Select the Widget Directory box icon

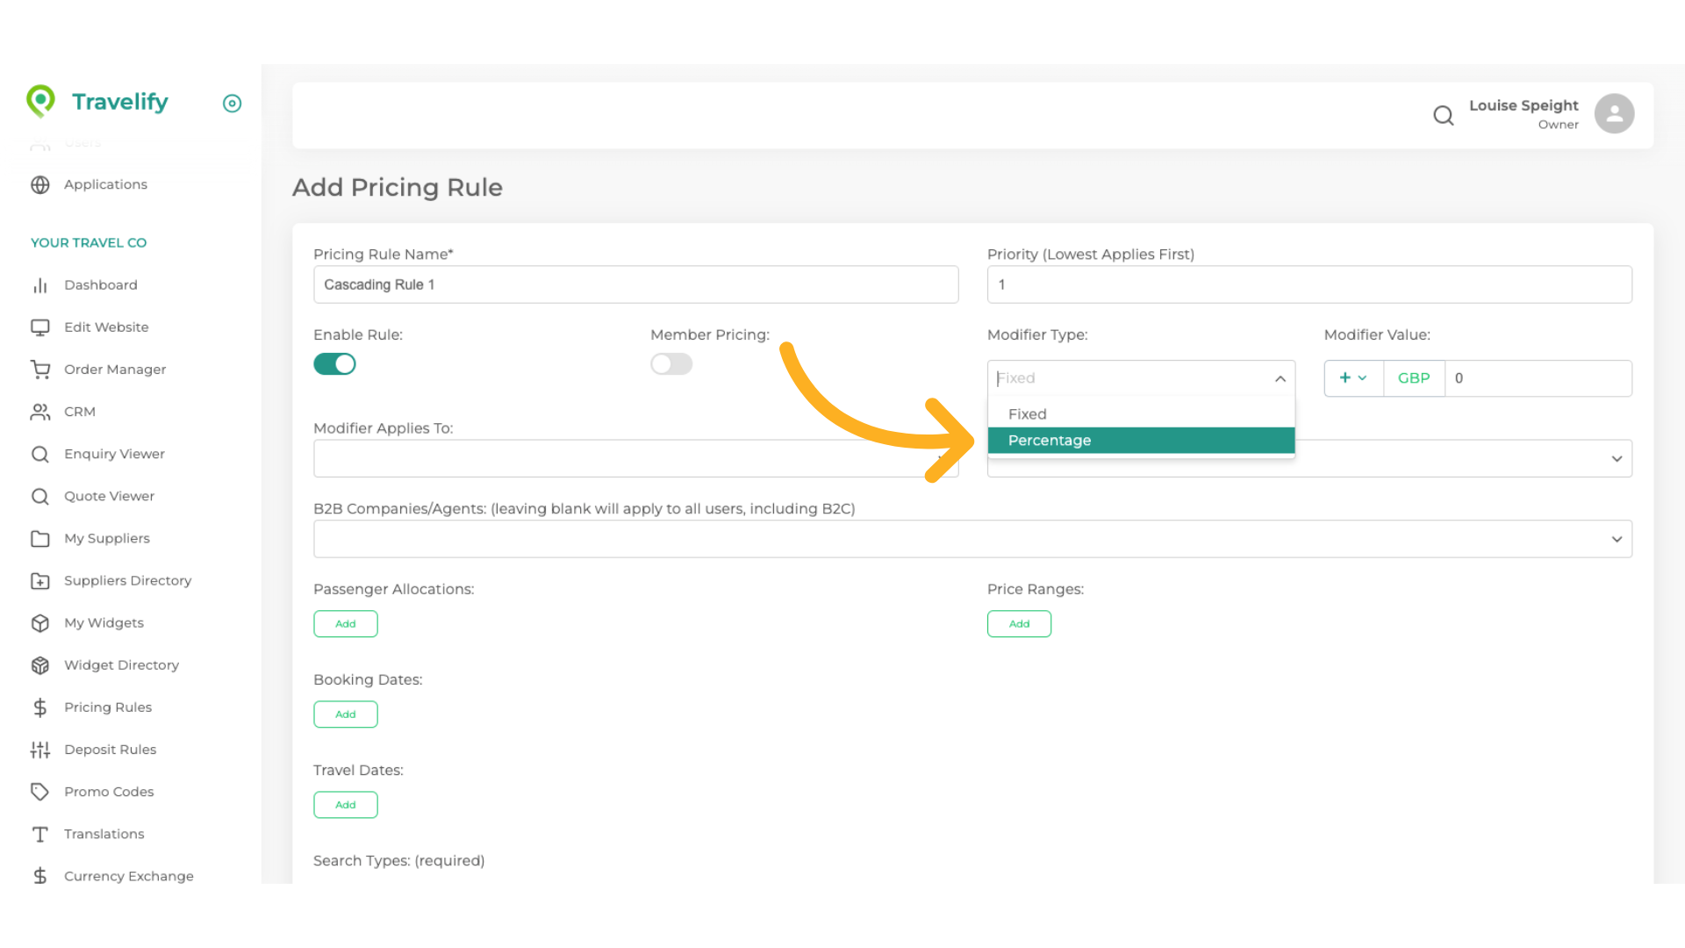(40, 664)
